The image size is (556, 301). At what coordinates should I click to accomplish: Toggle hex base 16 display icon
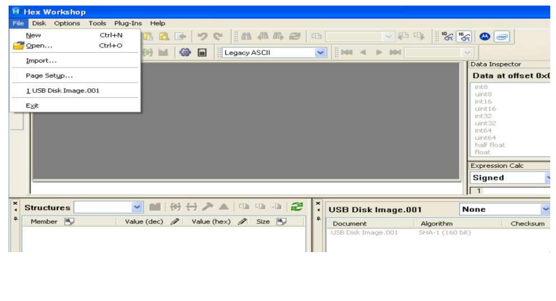click(x=464, y=37)
